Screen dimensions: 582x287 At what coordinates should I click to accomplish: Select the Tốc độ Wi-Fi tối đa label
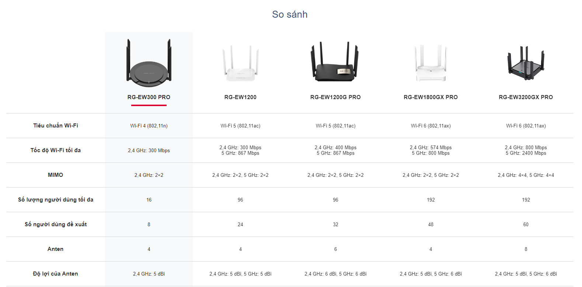56,150
